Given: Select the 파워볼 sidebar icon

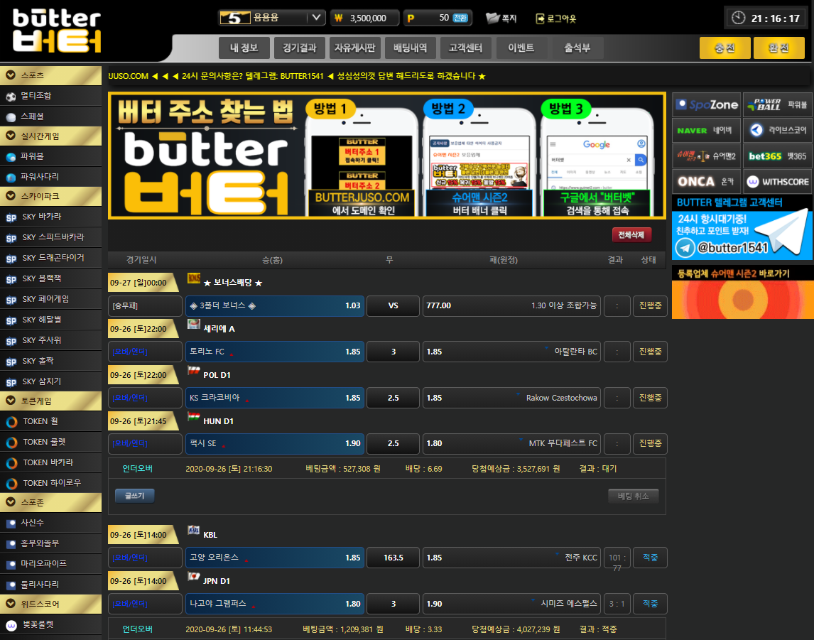Looking at the screenshot, I should click(11, 157).
